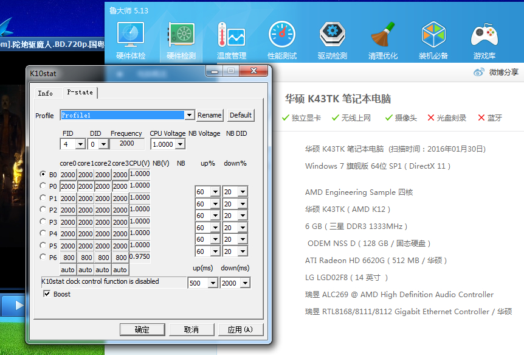The height and width of the screenshot is (355, 524).
Task: Click the LG LGD02F8 display text
Action: tap(346, 278)
